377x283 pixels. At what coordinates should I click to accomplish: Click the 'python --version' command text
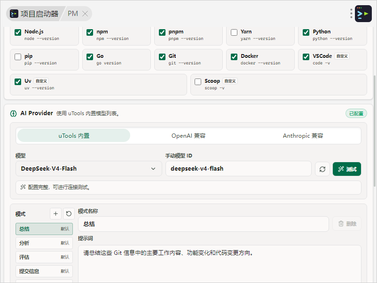pos(332,39)
